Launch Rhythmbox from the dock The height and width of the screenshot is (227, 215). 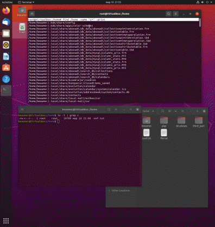(6, 45)
